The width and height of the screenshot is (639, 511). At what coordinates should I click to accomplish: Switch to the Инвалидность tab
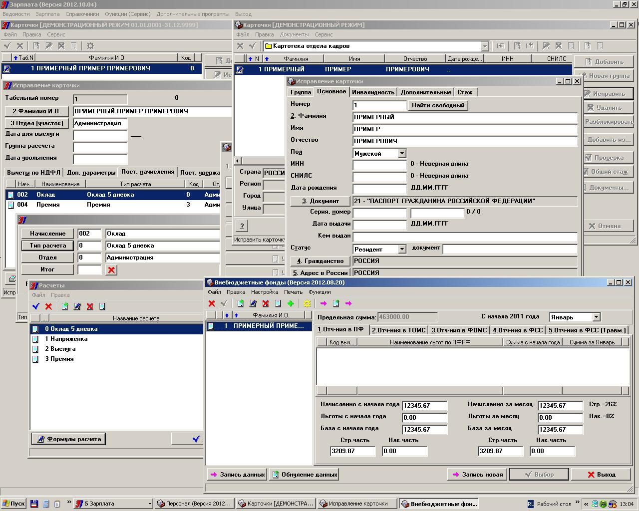pos(373,92)
